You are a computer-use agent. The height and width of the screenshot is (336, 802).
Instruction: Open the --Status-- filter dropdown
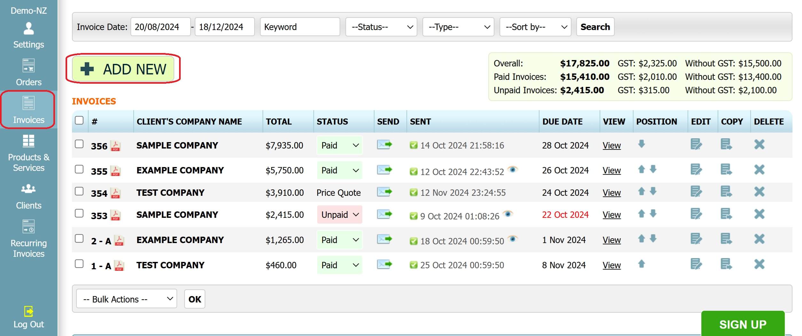click(x=381, y=27)
